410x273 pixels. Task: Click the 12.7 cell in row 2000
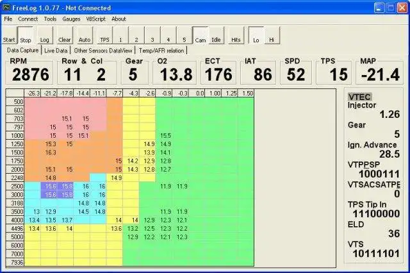164,169
